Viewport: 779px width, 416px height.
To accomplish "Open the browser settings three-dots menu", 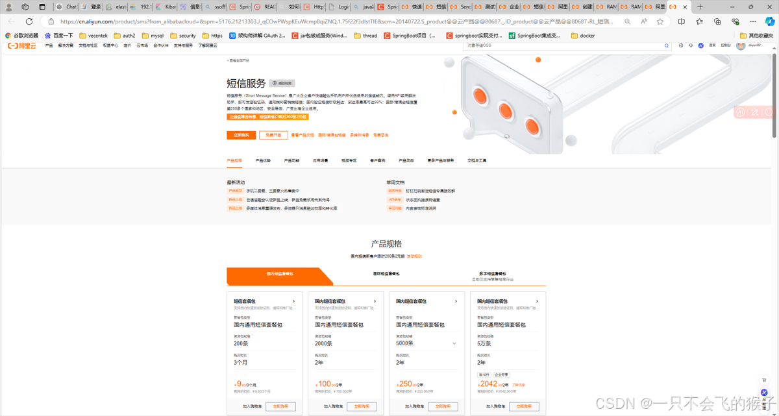I will (x=752, y=21).
